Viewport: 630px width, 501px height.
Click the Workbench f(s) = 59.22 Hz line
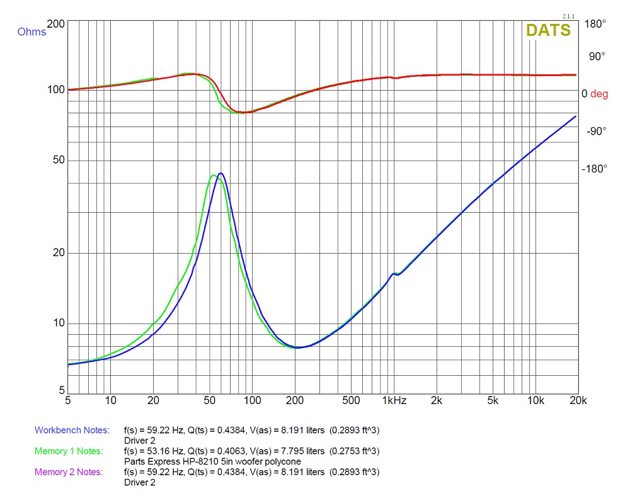pos(251,430)
